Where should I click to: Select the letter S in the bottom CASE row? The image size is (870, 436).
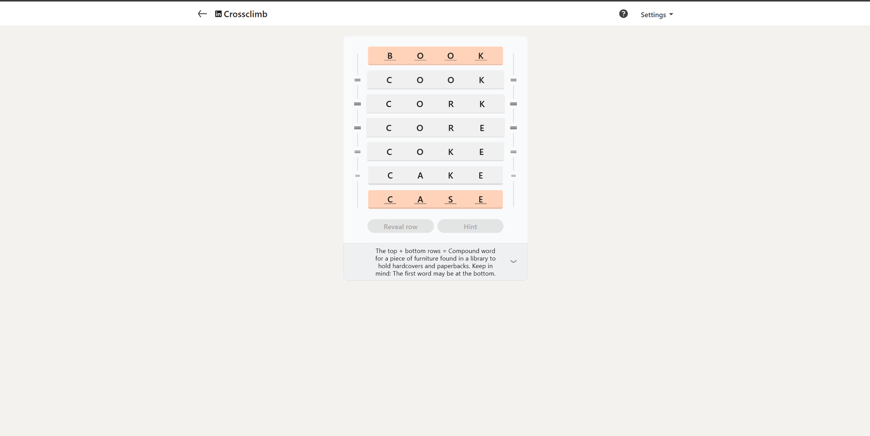pyautogui.click(x=450, y=200)
